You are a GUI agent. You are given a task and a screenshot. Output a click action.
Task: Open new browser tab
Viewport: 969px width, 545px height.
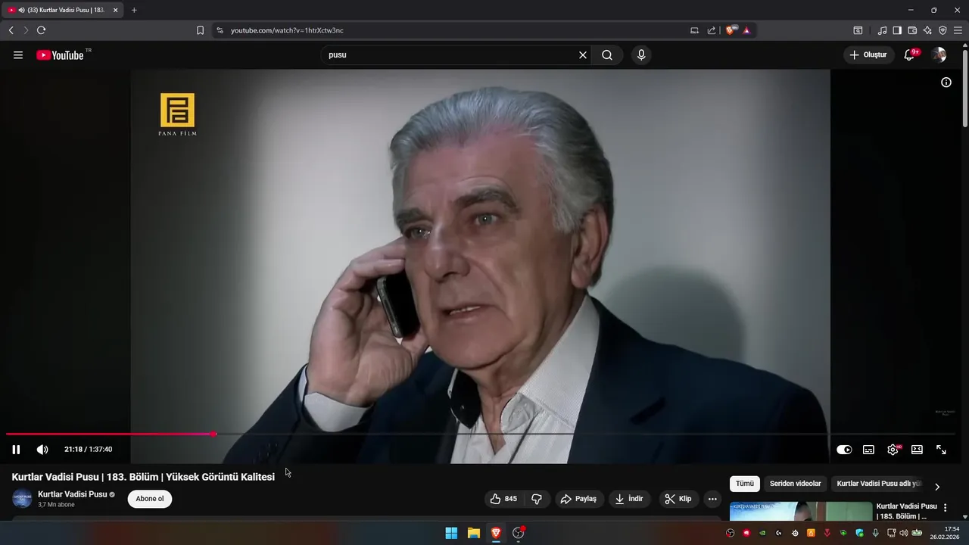[134, 10]
